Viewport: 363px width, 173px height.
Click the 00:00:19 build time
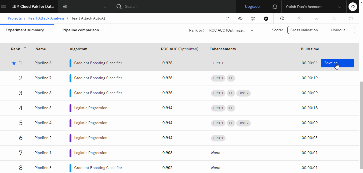pos(310,78)
